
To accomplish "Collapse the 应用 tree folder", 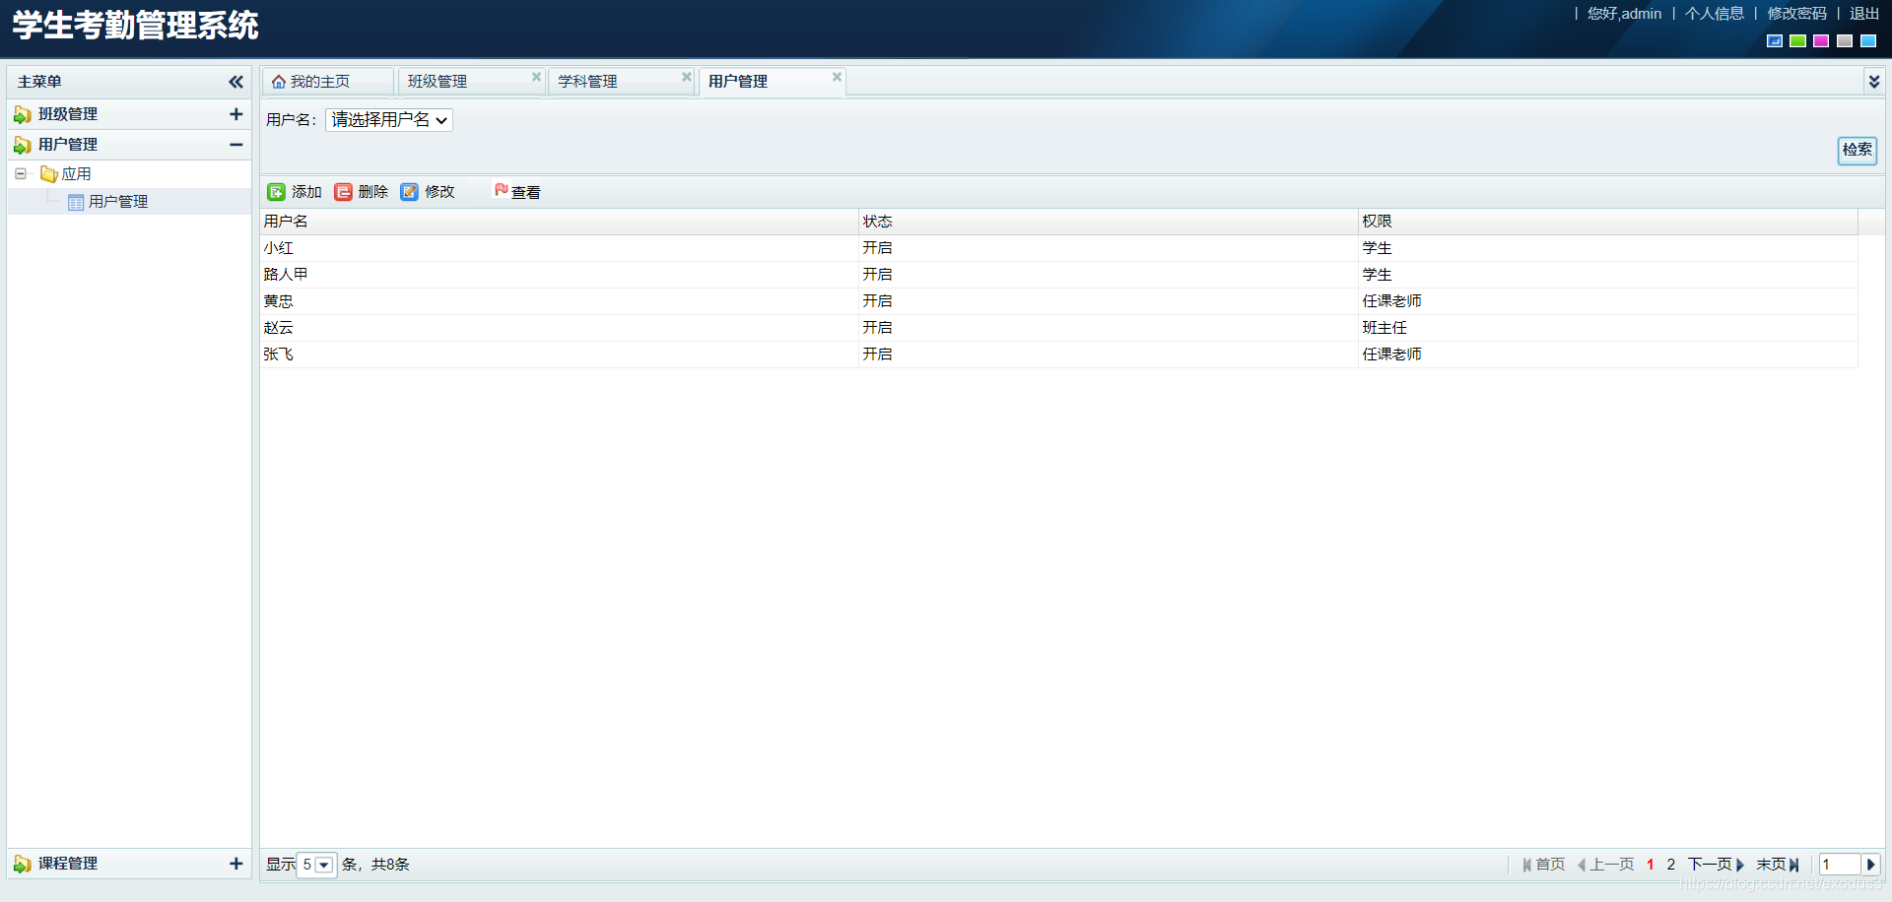I will [20, 173].
